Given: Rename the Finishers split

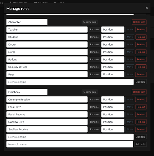Looking at the screenshot, I should pos(90,92).
